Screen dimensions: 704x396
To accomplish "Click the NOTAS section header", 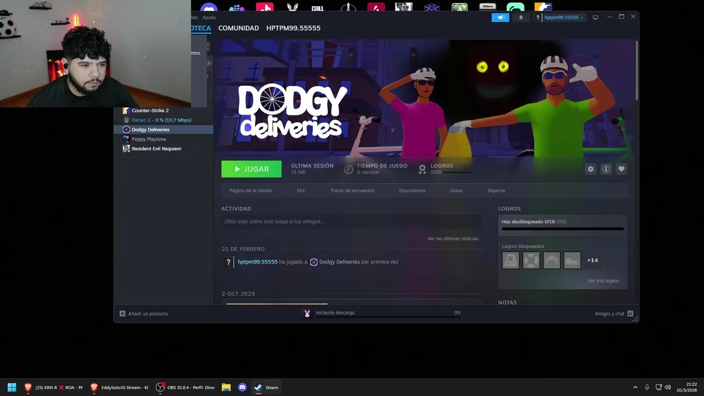I will [507, 302].
